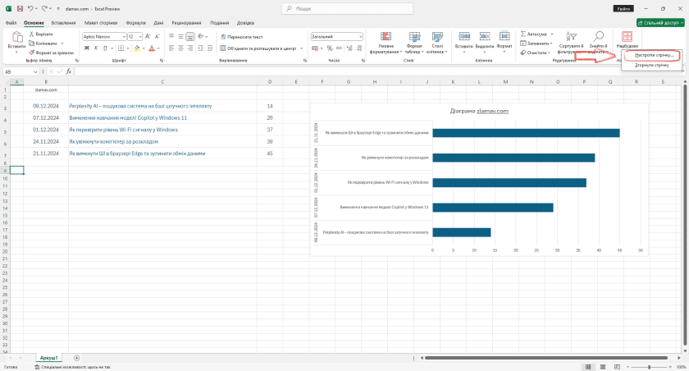Screen dimensions: 689x371
Task: Click the Format cells (Формат) icon
Action: (x=504, y=36)
